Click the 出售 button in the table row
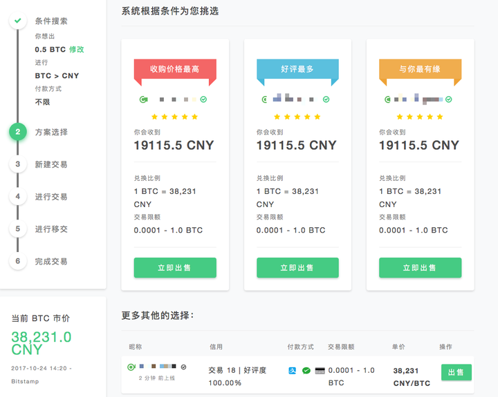This screenshot has height=397, width=498. click(x=456, y=372)
